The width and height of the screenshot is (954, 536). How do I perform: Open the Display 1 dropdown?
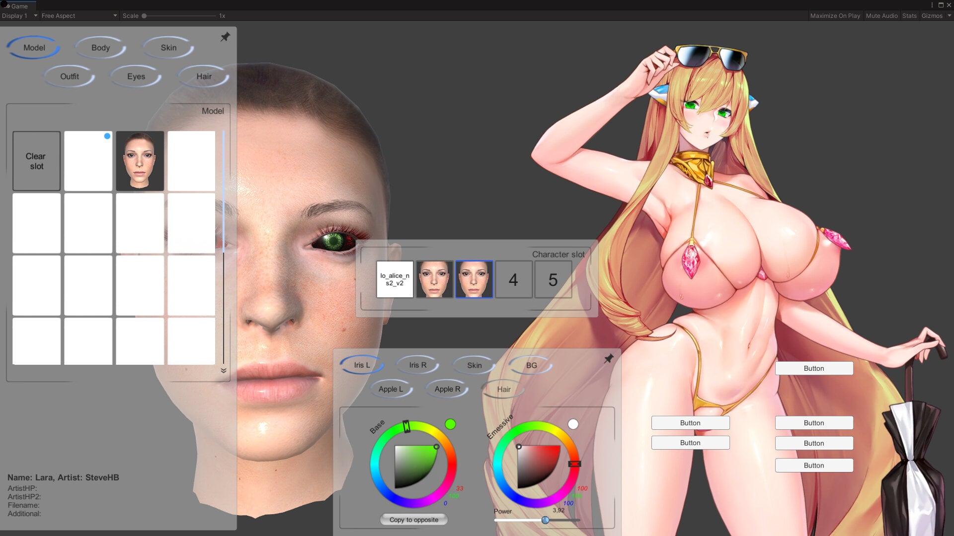coord(20,16)
